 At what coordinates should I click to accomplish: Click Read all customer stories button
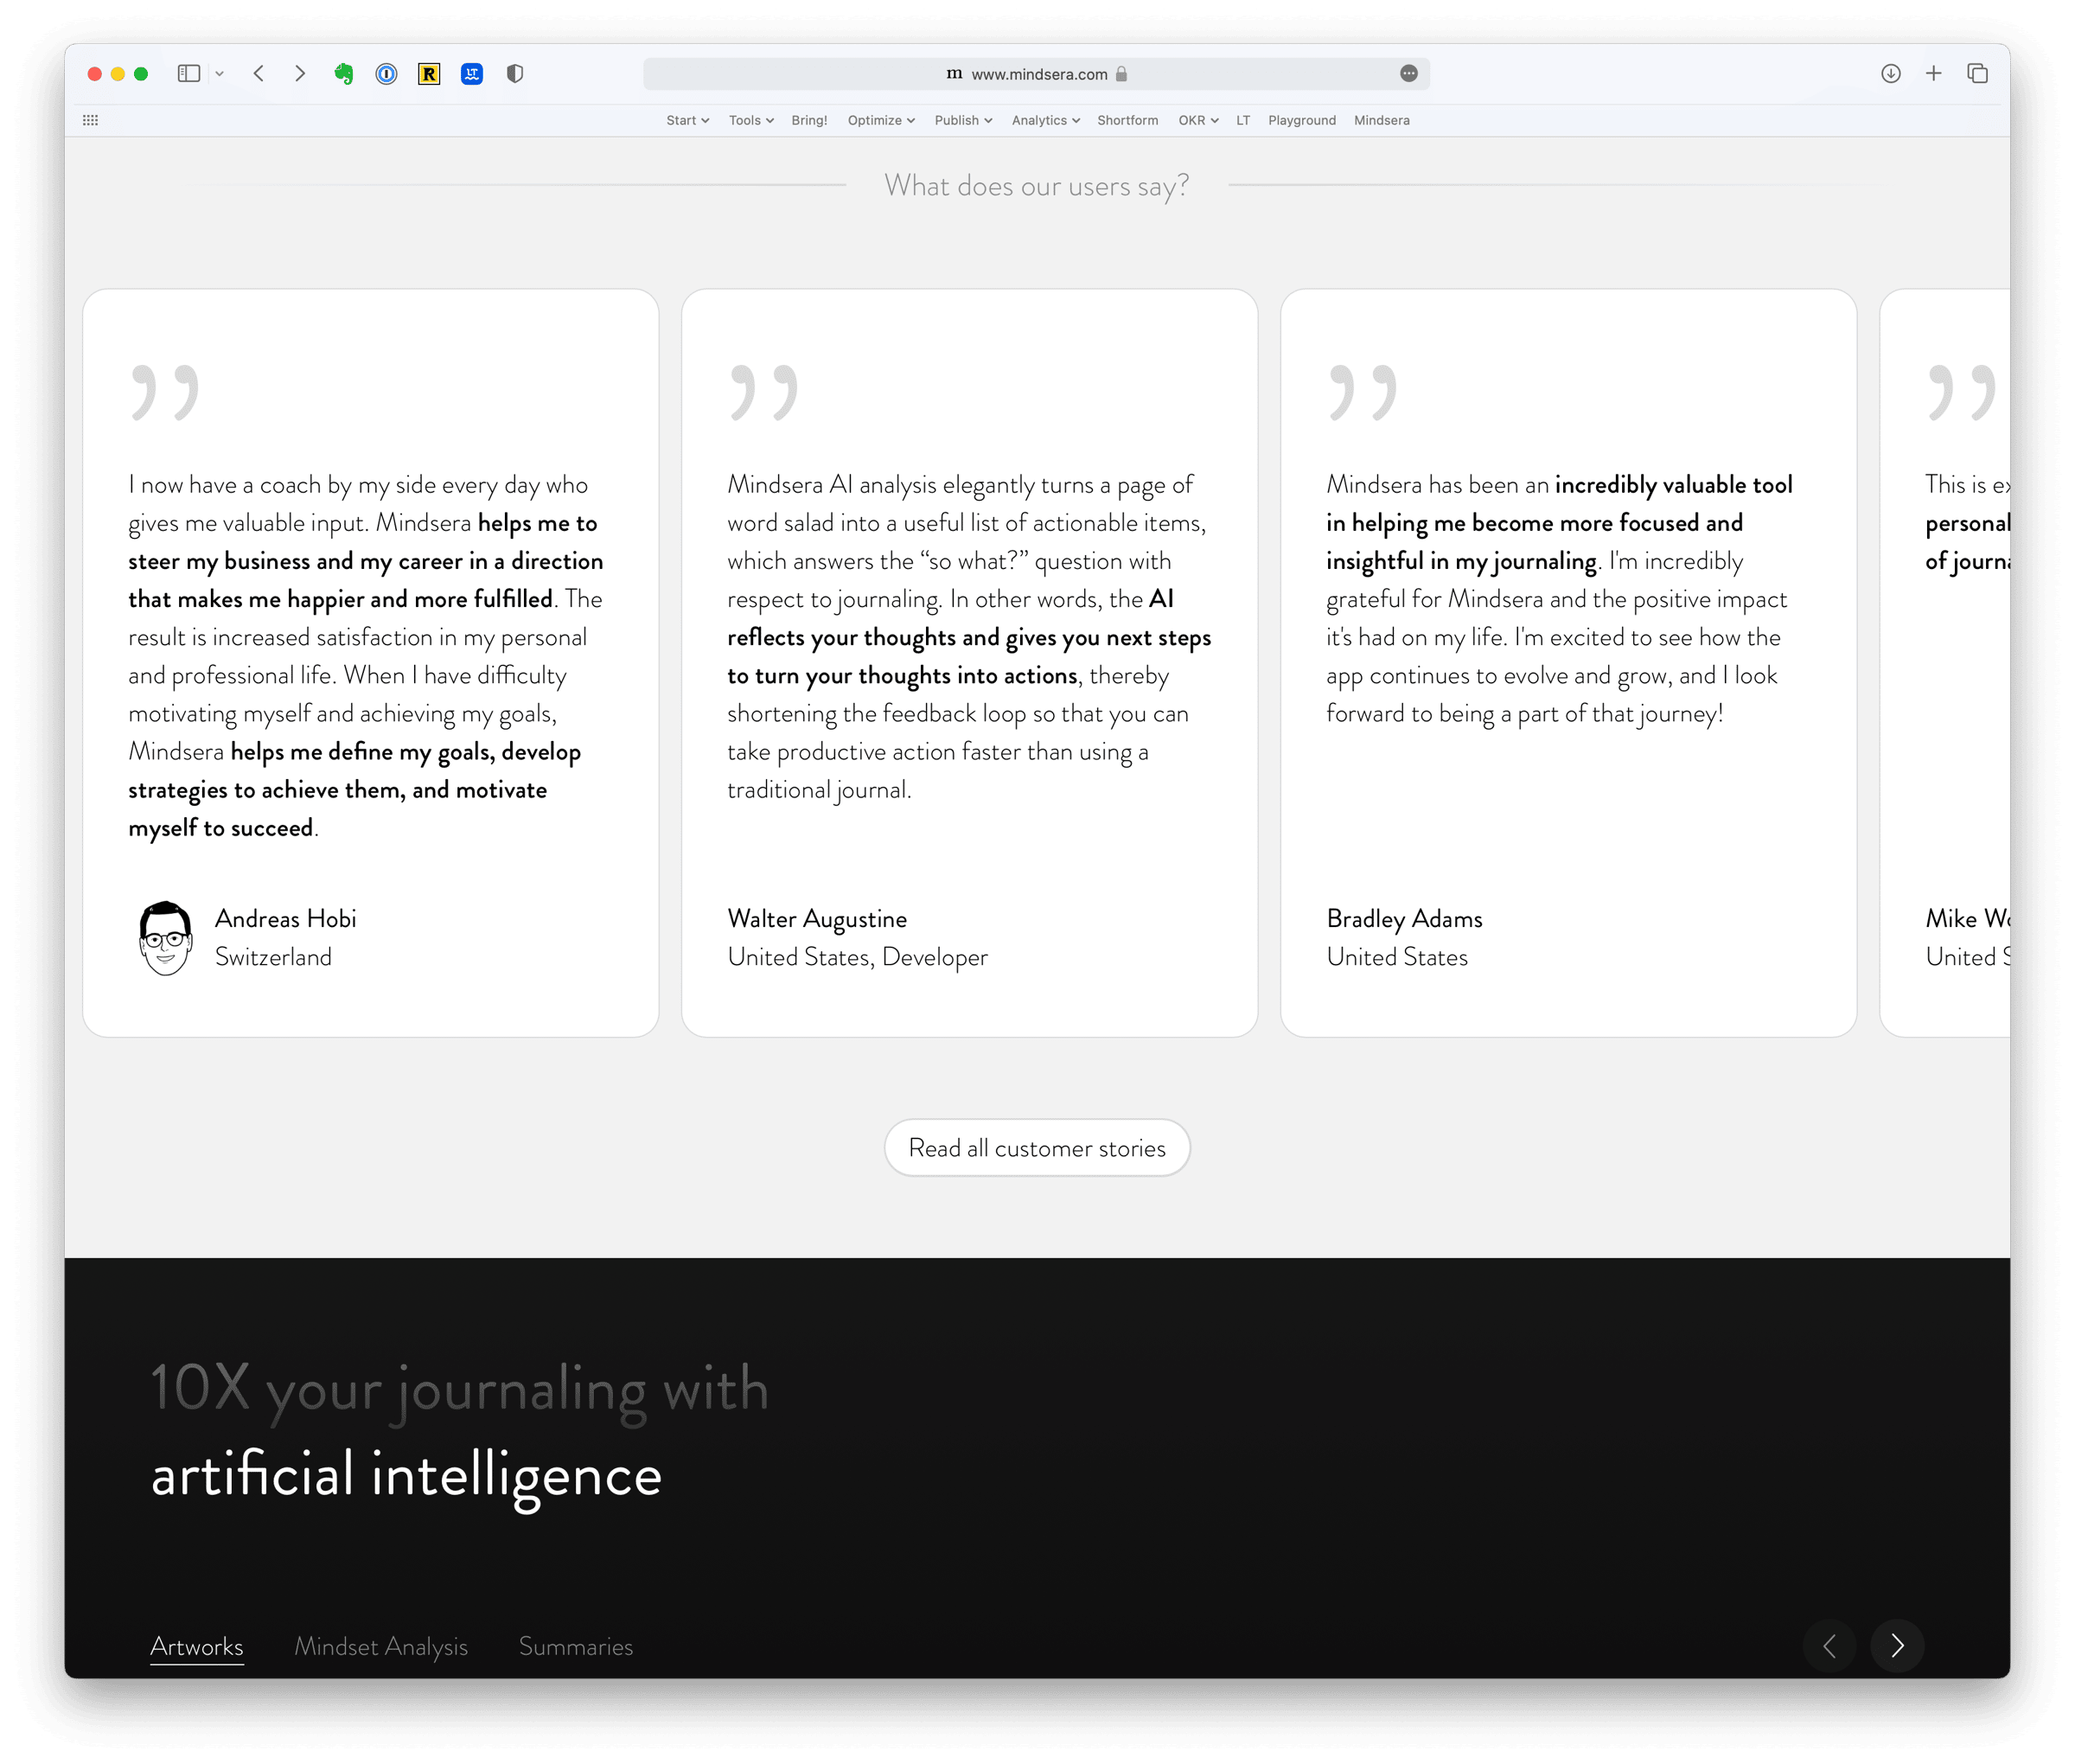1037,1147
